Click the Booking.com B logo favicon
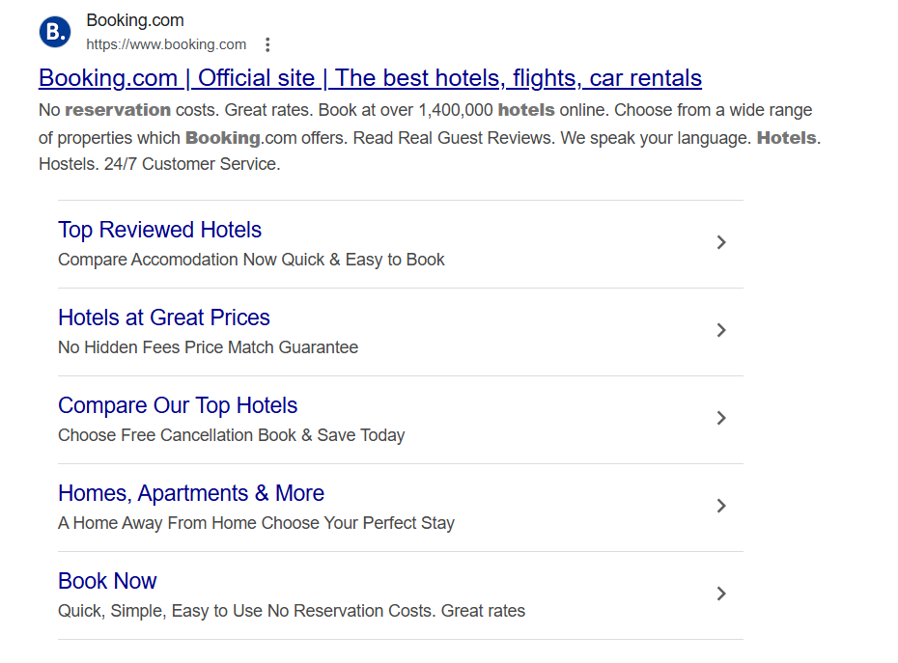 click(x=55, y=32)
